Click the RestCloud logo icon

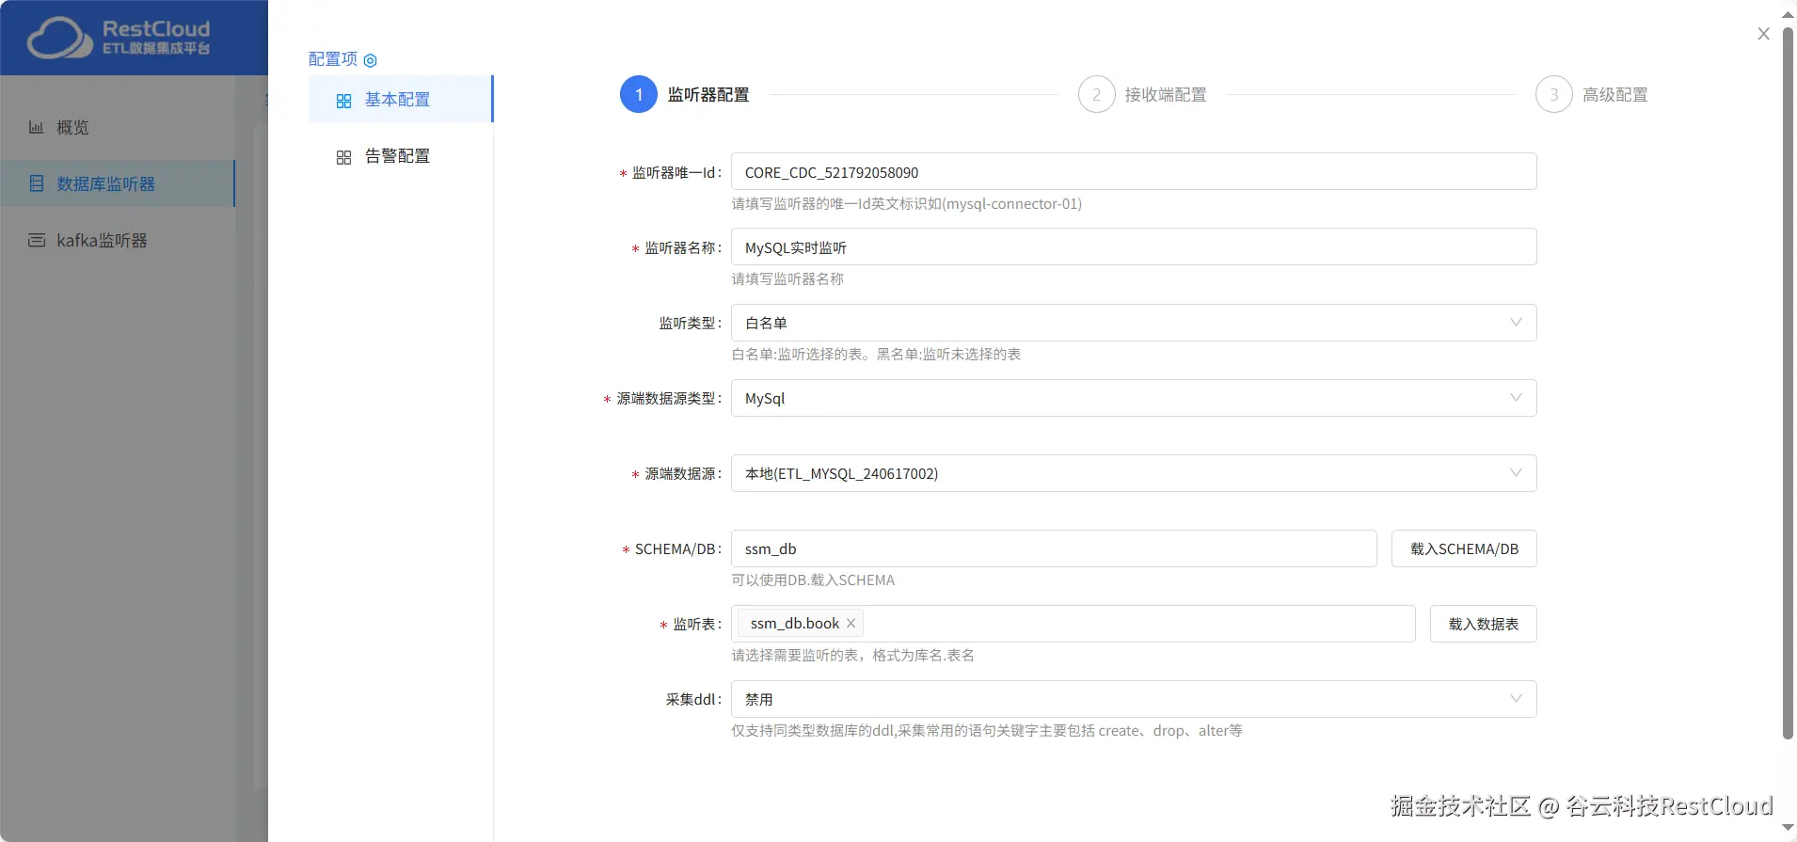59,38
